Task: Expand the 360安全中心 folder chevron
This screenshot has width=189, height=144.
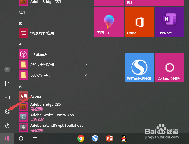Action: click(x=86, y=75)
